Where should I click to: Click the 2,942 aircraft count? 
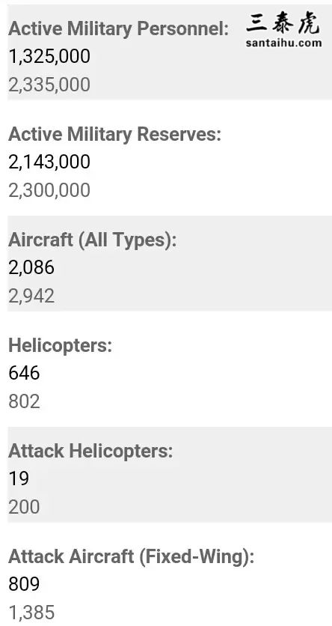click(31, 297)
